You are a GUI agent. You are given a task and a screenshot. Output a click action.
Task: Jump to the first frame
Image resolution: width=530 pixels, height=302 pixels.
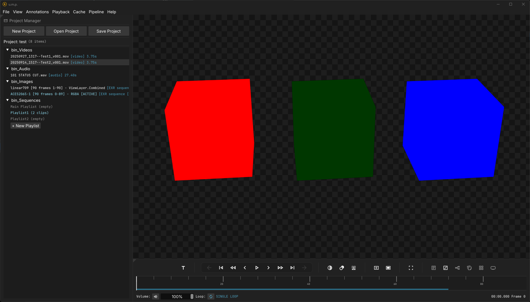coord(221,268)
